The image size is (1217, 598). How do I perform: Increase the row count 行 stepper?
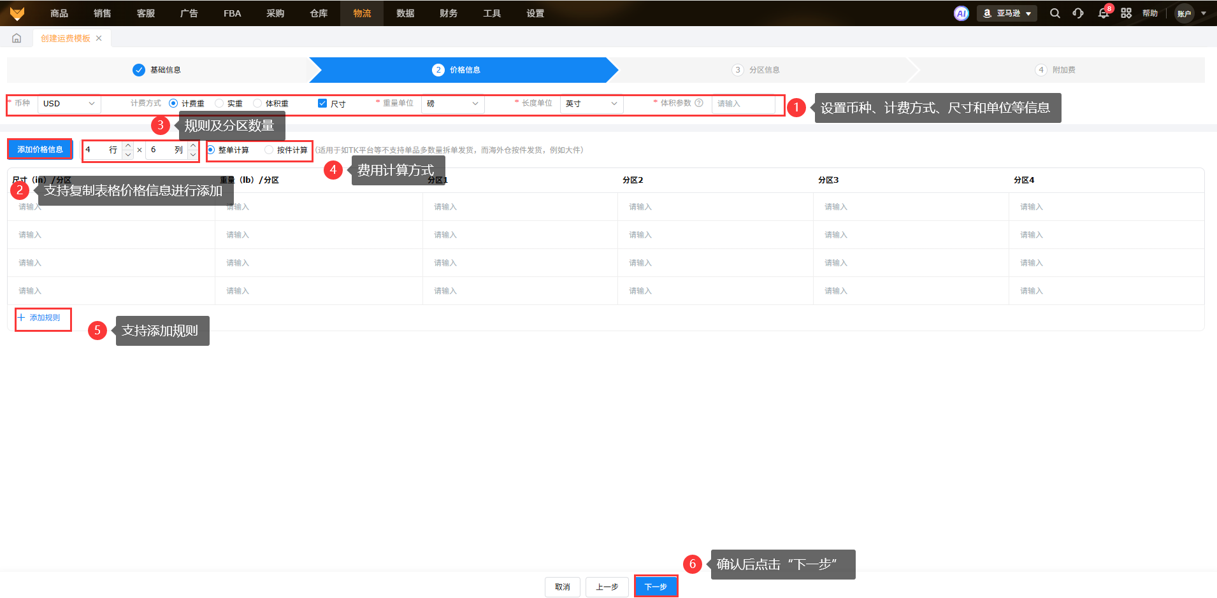pyautogui.click(x=128, y=146)
